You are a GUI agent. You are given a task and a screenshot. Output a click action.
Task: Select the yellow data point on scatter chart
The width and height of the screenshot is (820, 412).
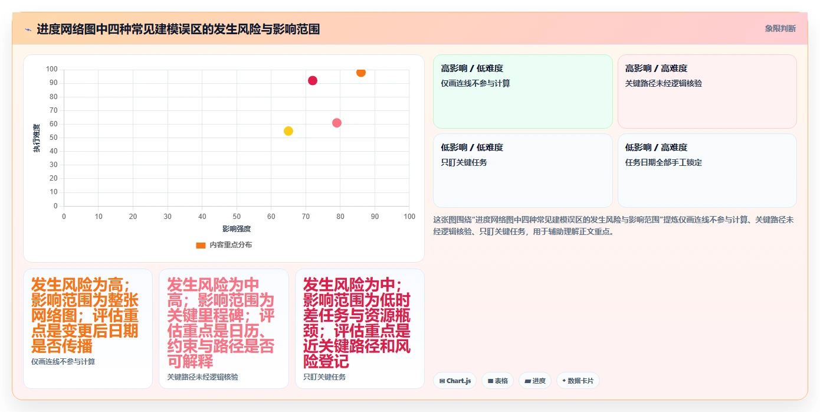(288, 131)
